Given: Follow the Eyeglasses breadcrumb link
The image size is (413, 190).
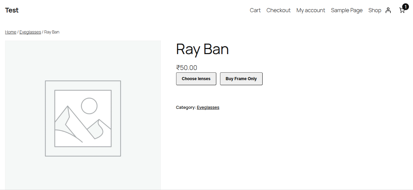Looking at the screenshot, I should coord(30,32).
